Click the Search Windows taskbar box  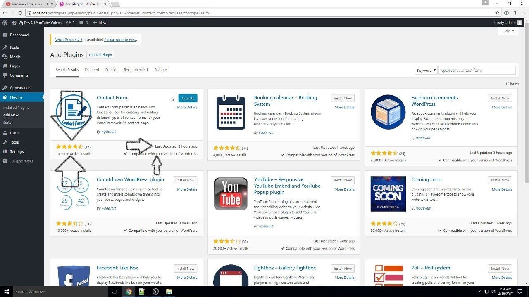coord(60,292)
